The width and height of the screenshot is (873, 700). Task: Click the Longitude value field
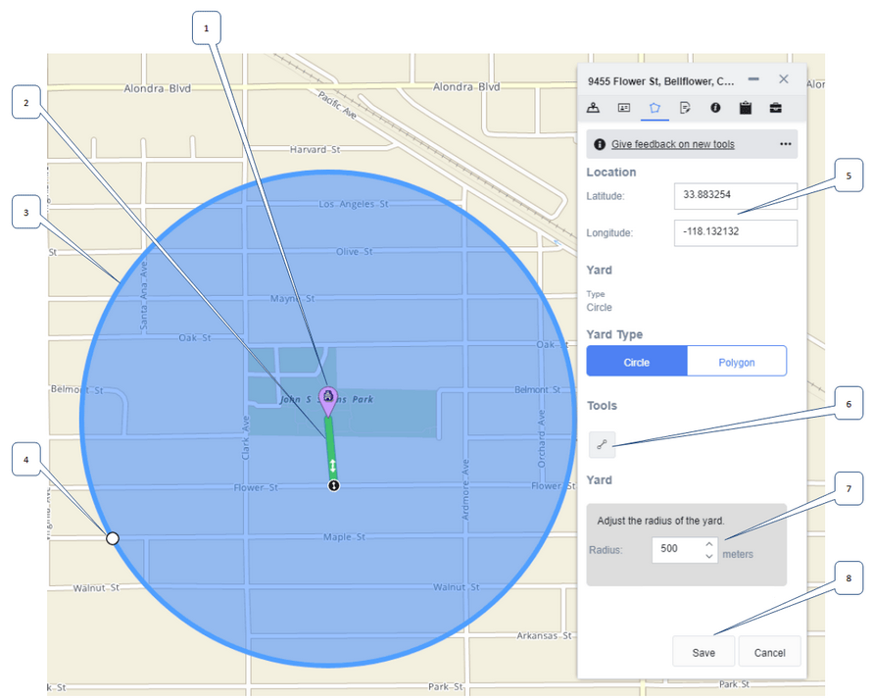(x=735, y=232)
